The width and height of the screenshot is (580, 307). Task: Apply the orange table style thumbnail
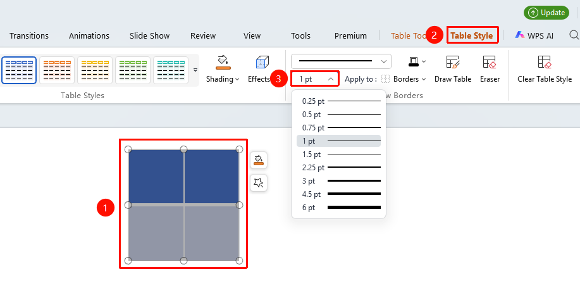click(57, 70)
